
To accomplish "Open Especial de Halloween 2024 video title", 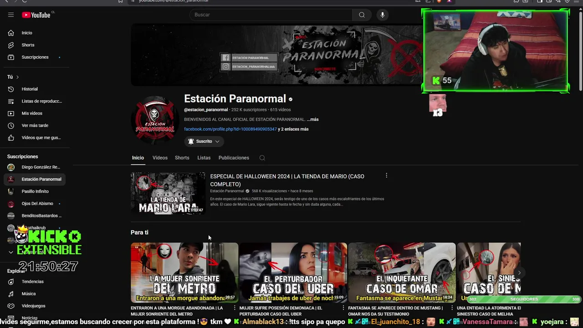I will click(x=287, y=180).
